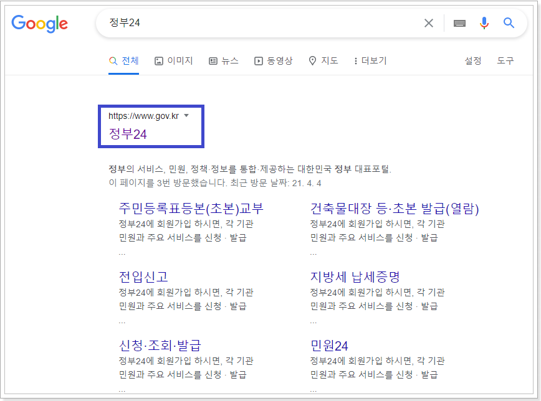Open the on-screen keyboard icon
Image resolution: width=541 pixels, height=401 pixels.
459,22
